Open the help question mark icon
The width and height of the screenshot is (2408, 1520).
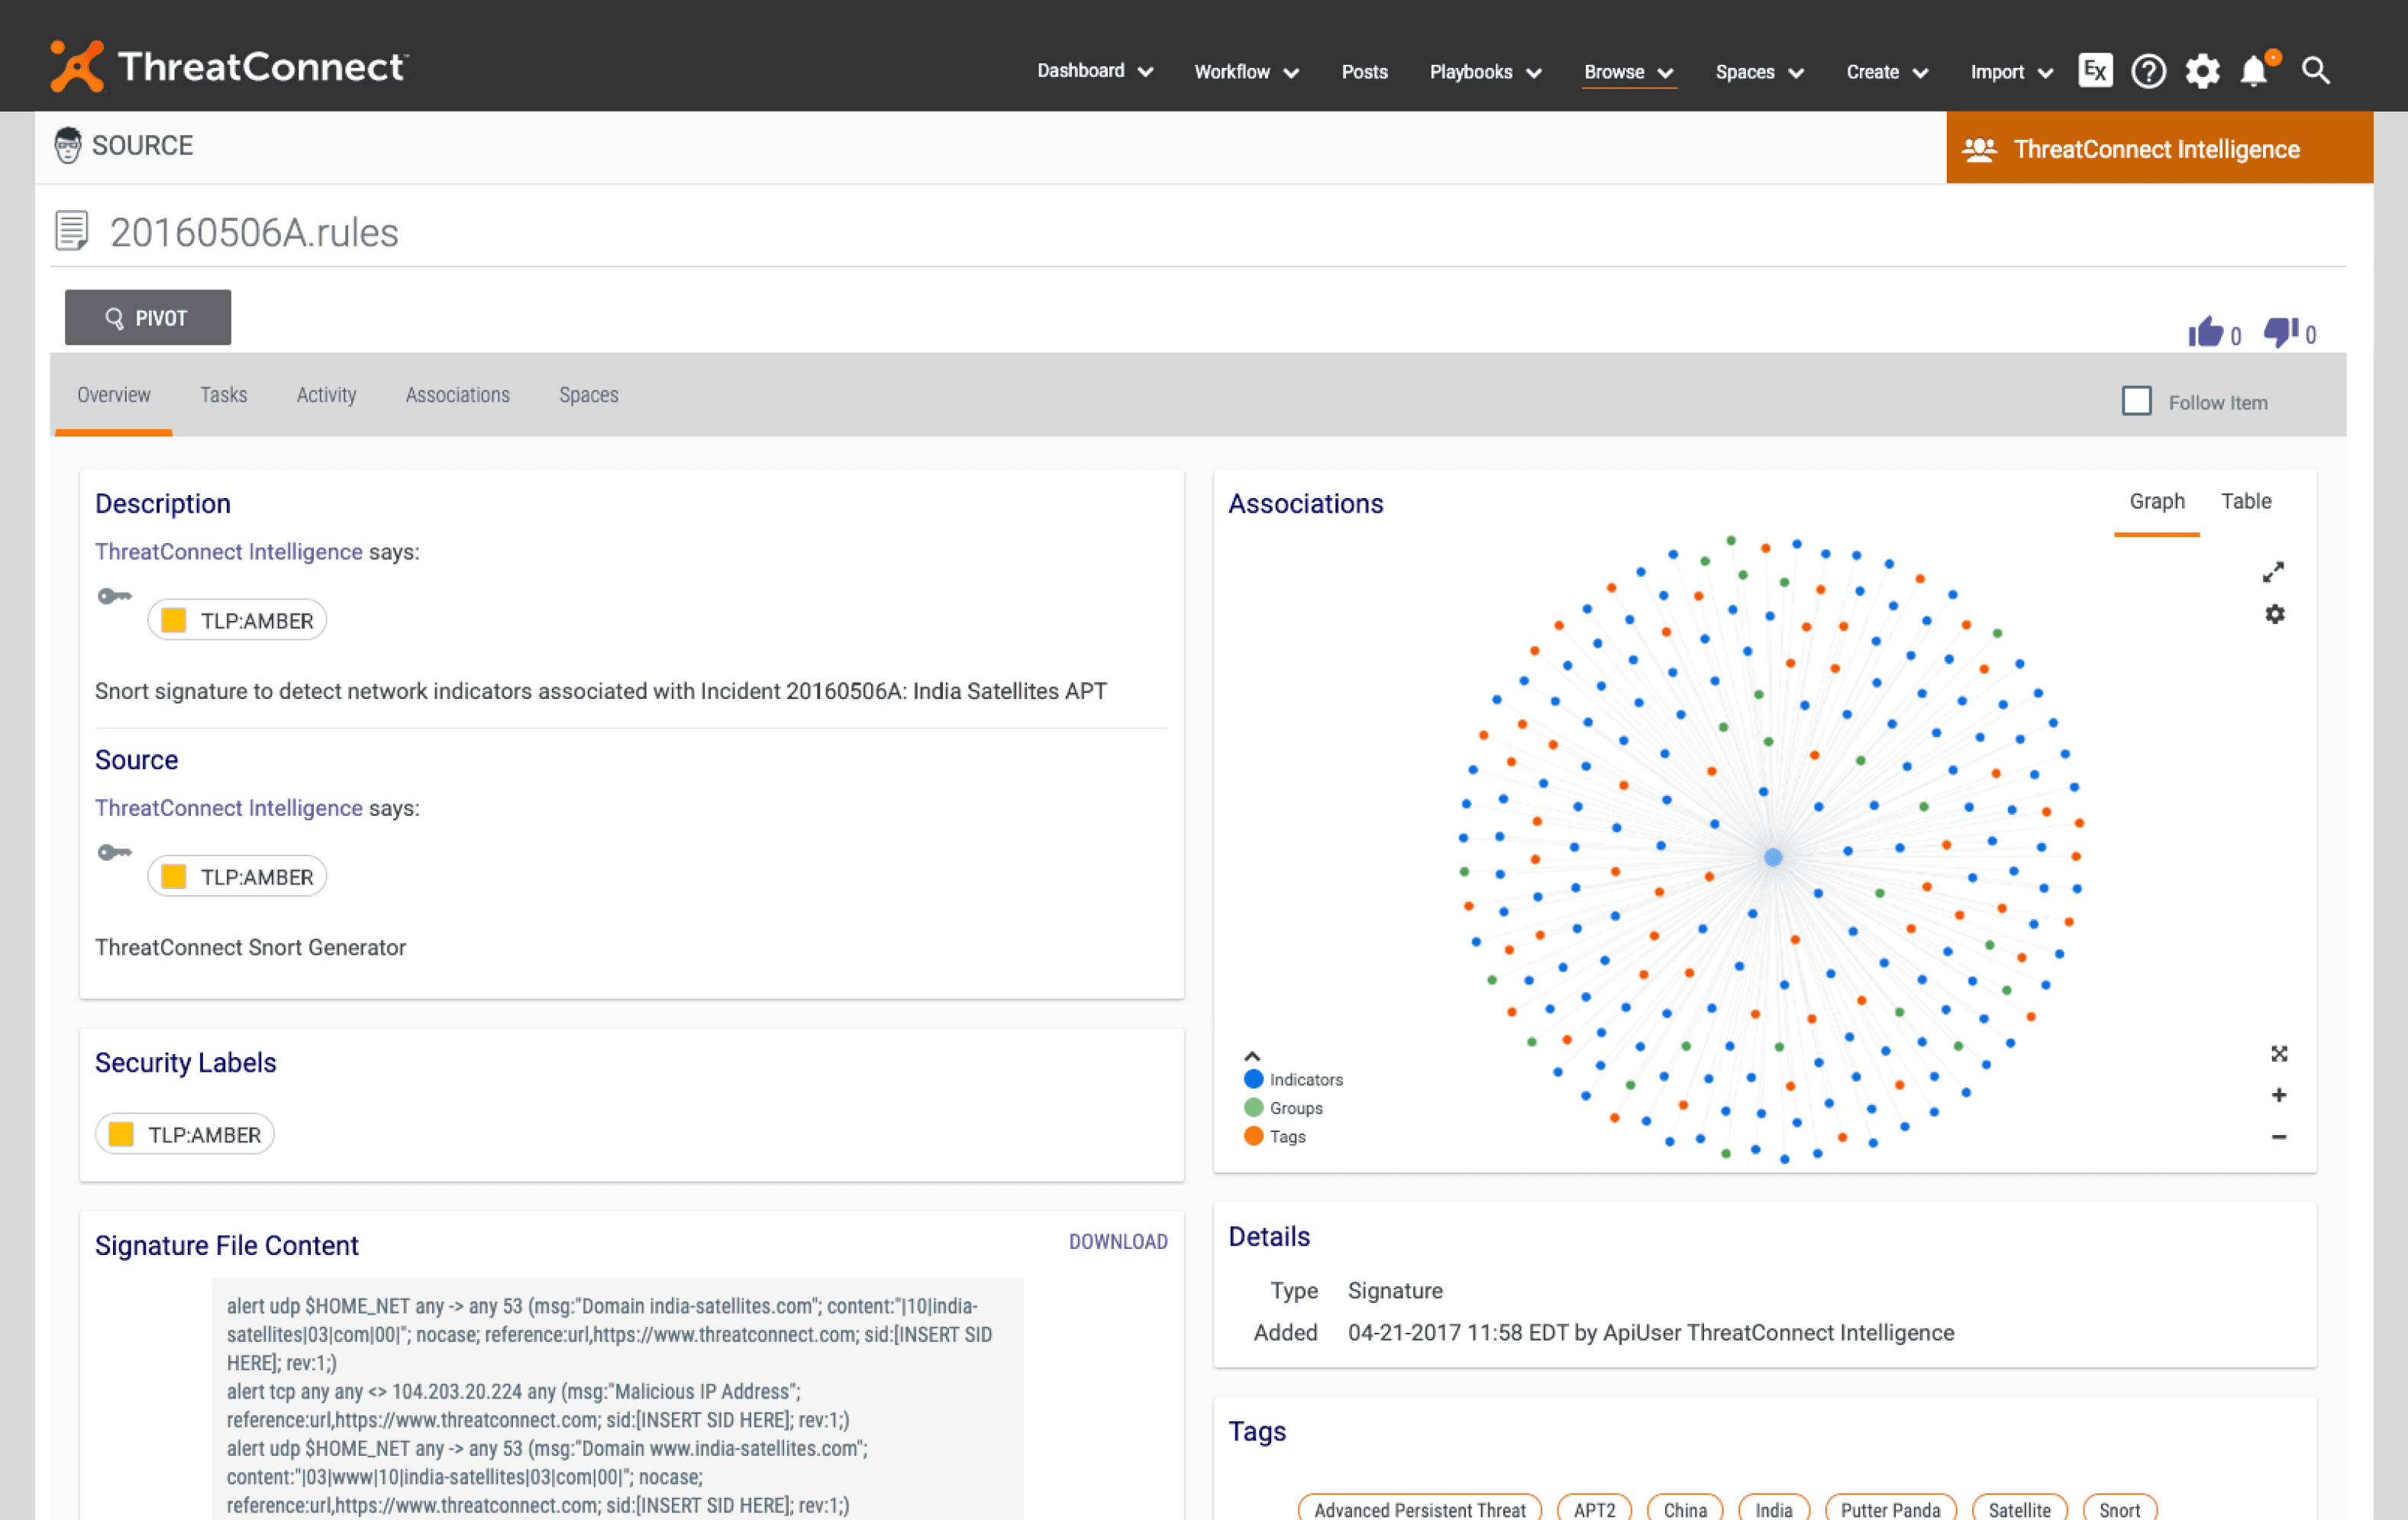(x=2148, y=71)
